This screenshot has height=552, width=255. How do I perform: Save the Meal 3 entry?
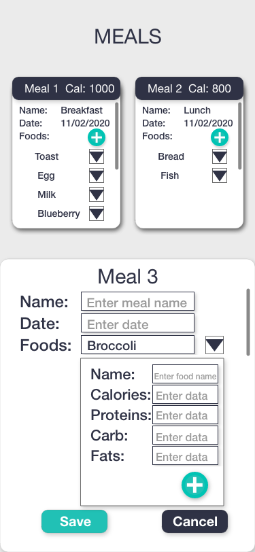click(74, 521)
